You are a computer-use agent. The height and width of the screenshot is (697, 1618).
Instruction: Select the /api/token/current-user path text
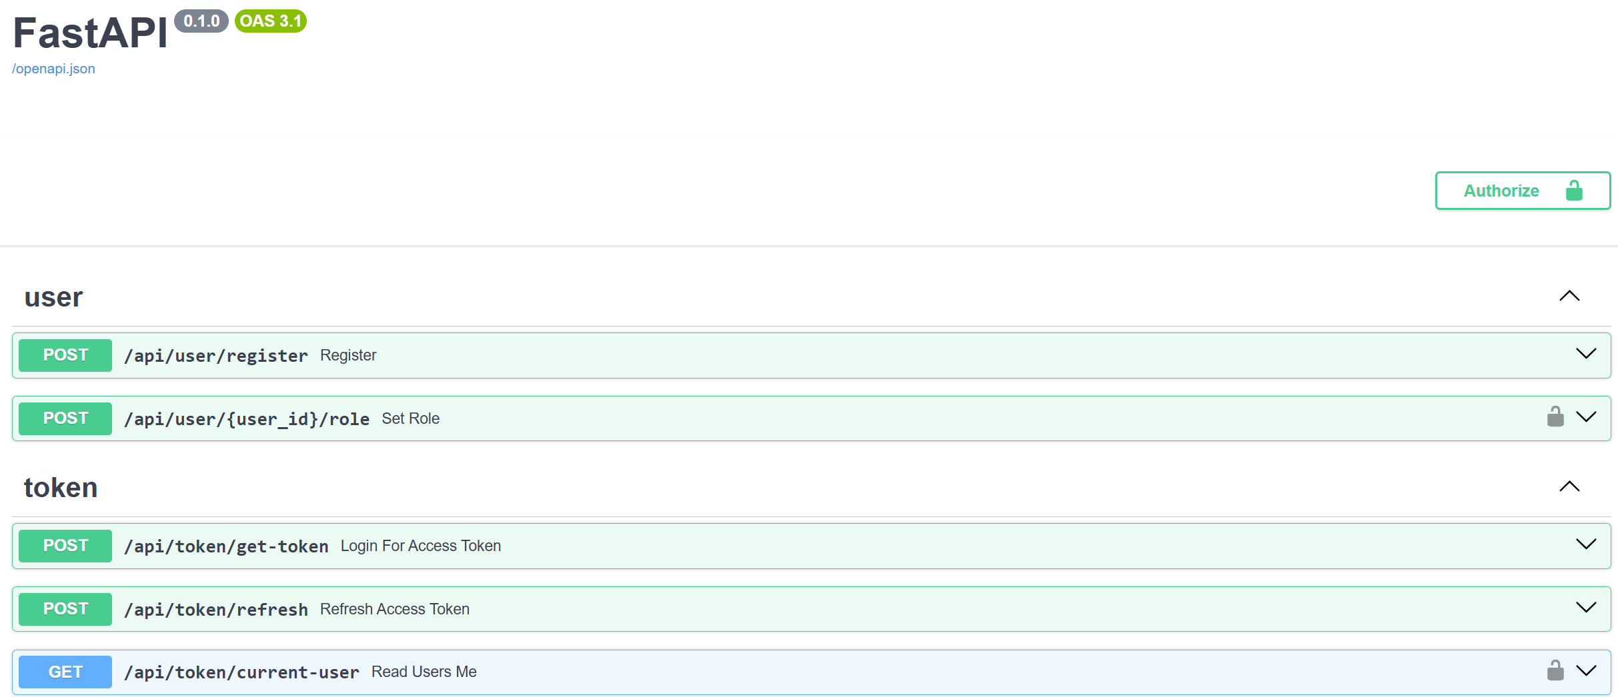[241, 672]
